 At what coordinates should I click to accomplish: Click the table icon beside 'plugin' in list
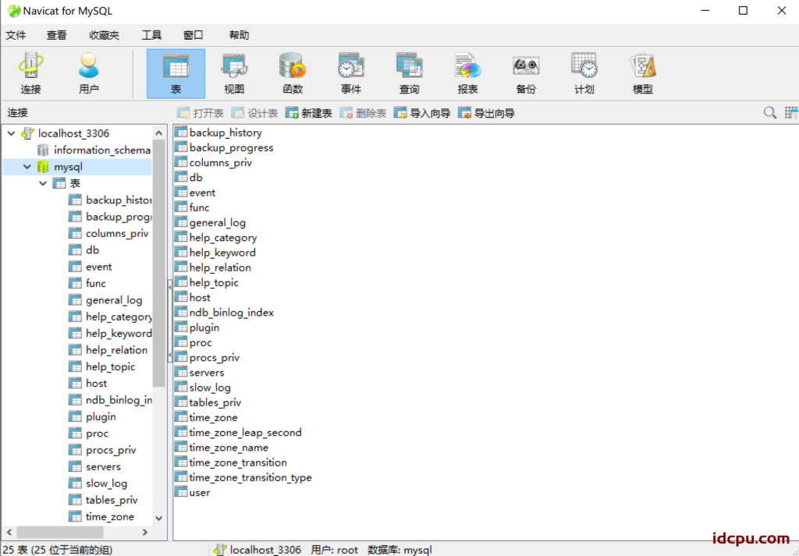[181, 328]
